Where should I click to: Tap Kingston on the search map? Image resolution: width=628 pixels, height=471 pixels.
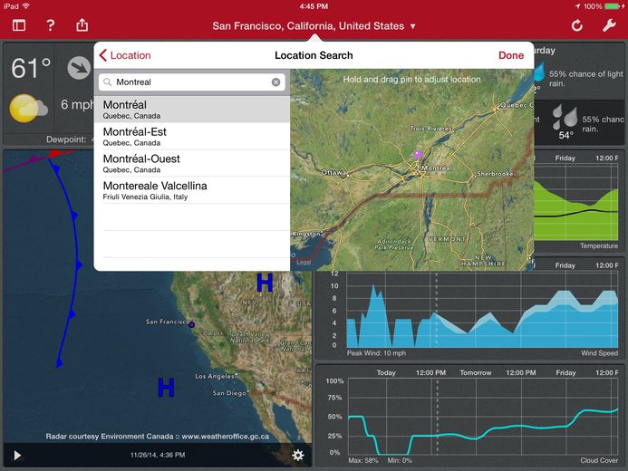click(306, 234)
